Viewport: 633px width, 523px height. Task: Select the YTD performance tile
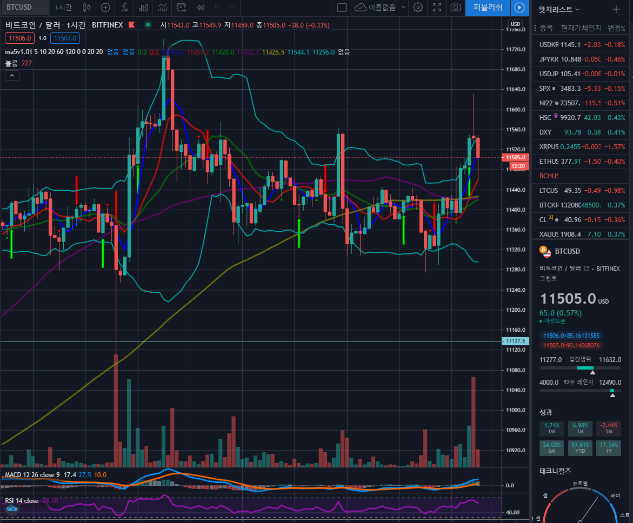[x=580, y=448]
